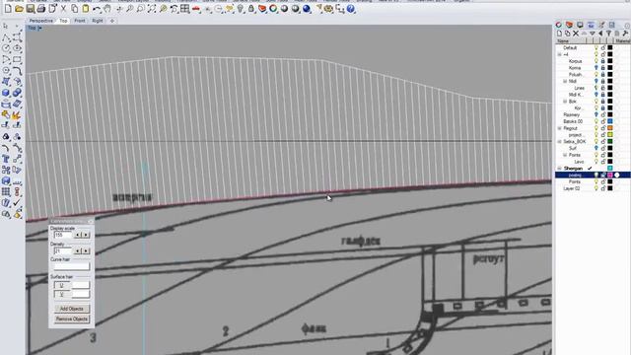The width and height of the screenshot is (631, 355).
Task: Toggle lock icon of Korpus layer
Action: click(x=602, y=61)
